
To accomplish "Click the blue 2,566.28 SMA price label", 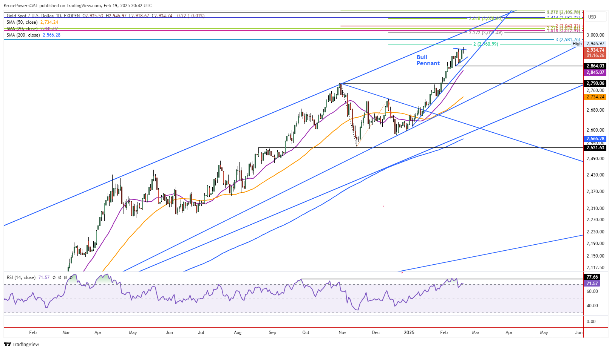I will [595, 139].
